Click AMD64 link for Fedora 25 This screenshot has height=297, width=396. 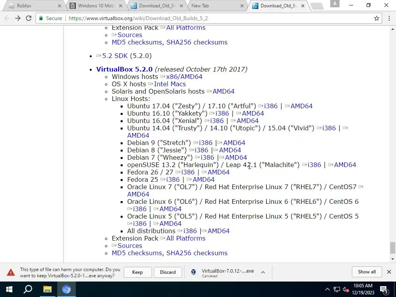click(203, 179)
